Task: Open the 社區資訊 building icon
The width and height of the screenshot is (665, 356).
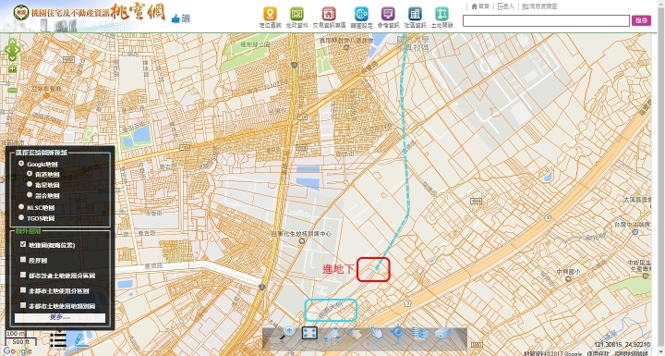Action: [416, 14]
